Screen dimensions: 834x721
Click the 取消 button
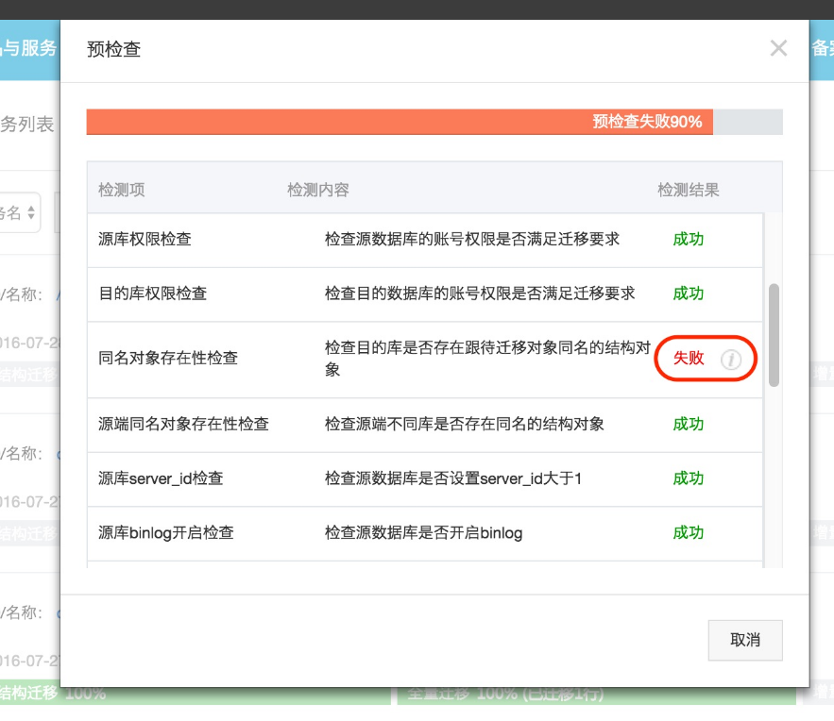point(744,640)
